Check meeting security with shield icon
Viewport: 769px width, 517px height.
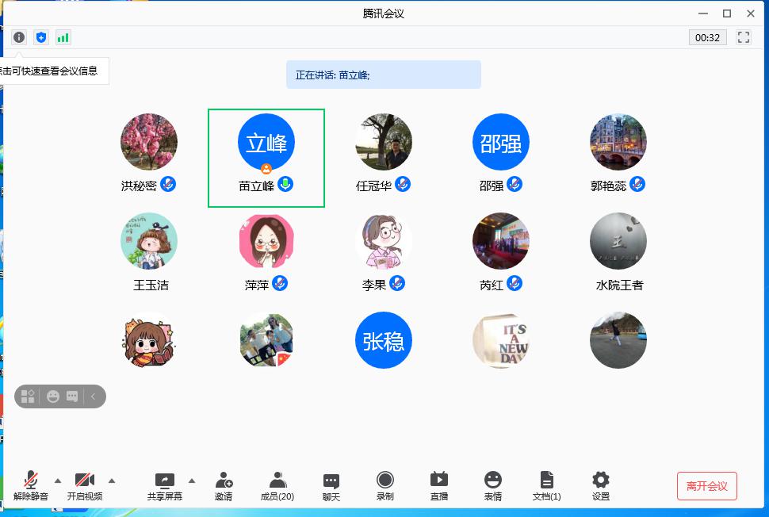click(41, 37)
